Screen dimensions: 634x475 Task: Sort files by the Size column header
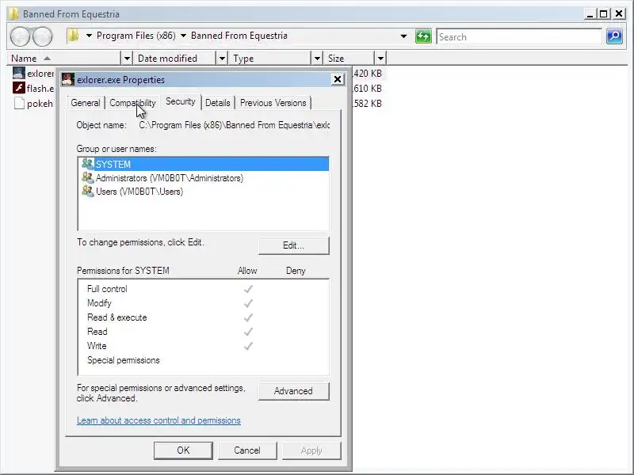coord(349,59)
